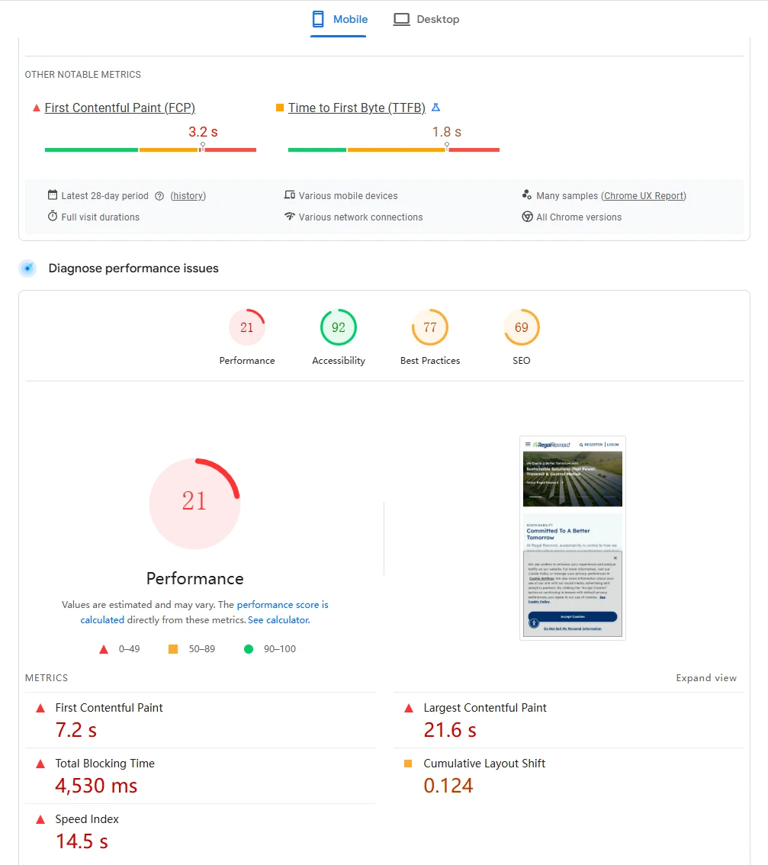Click the Speed Index metric label

(87, 819)
